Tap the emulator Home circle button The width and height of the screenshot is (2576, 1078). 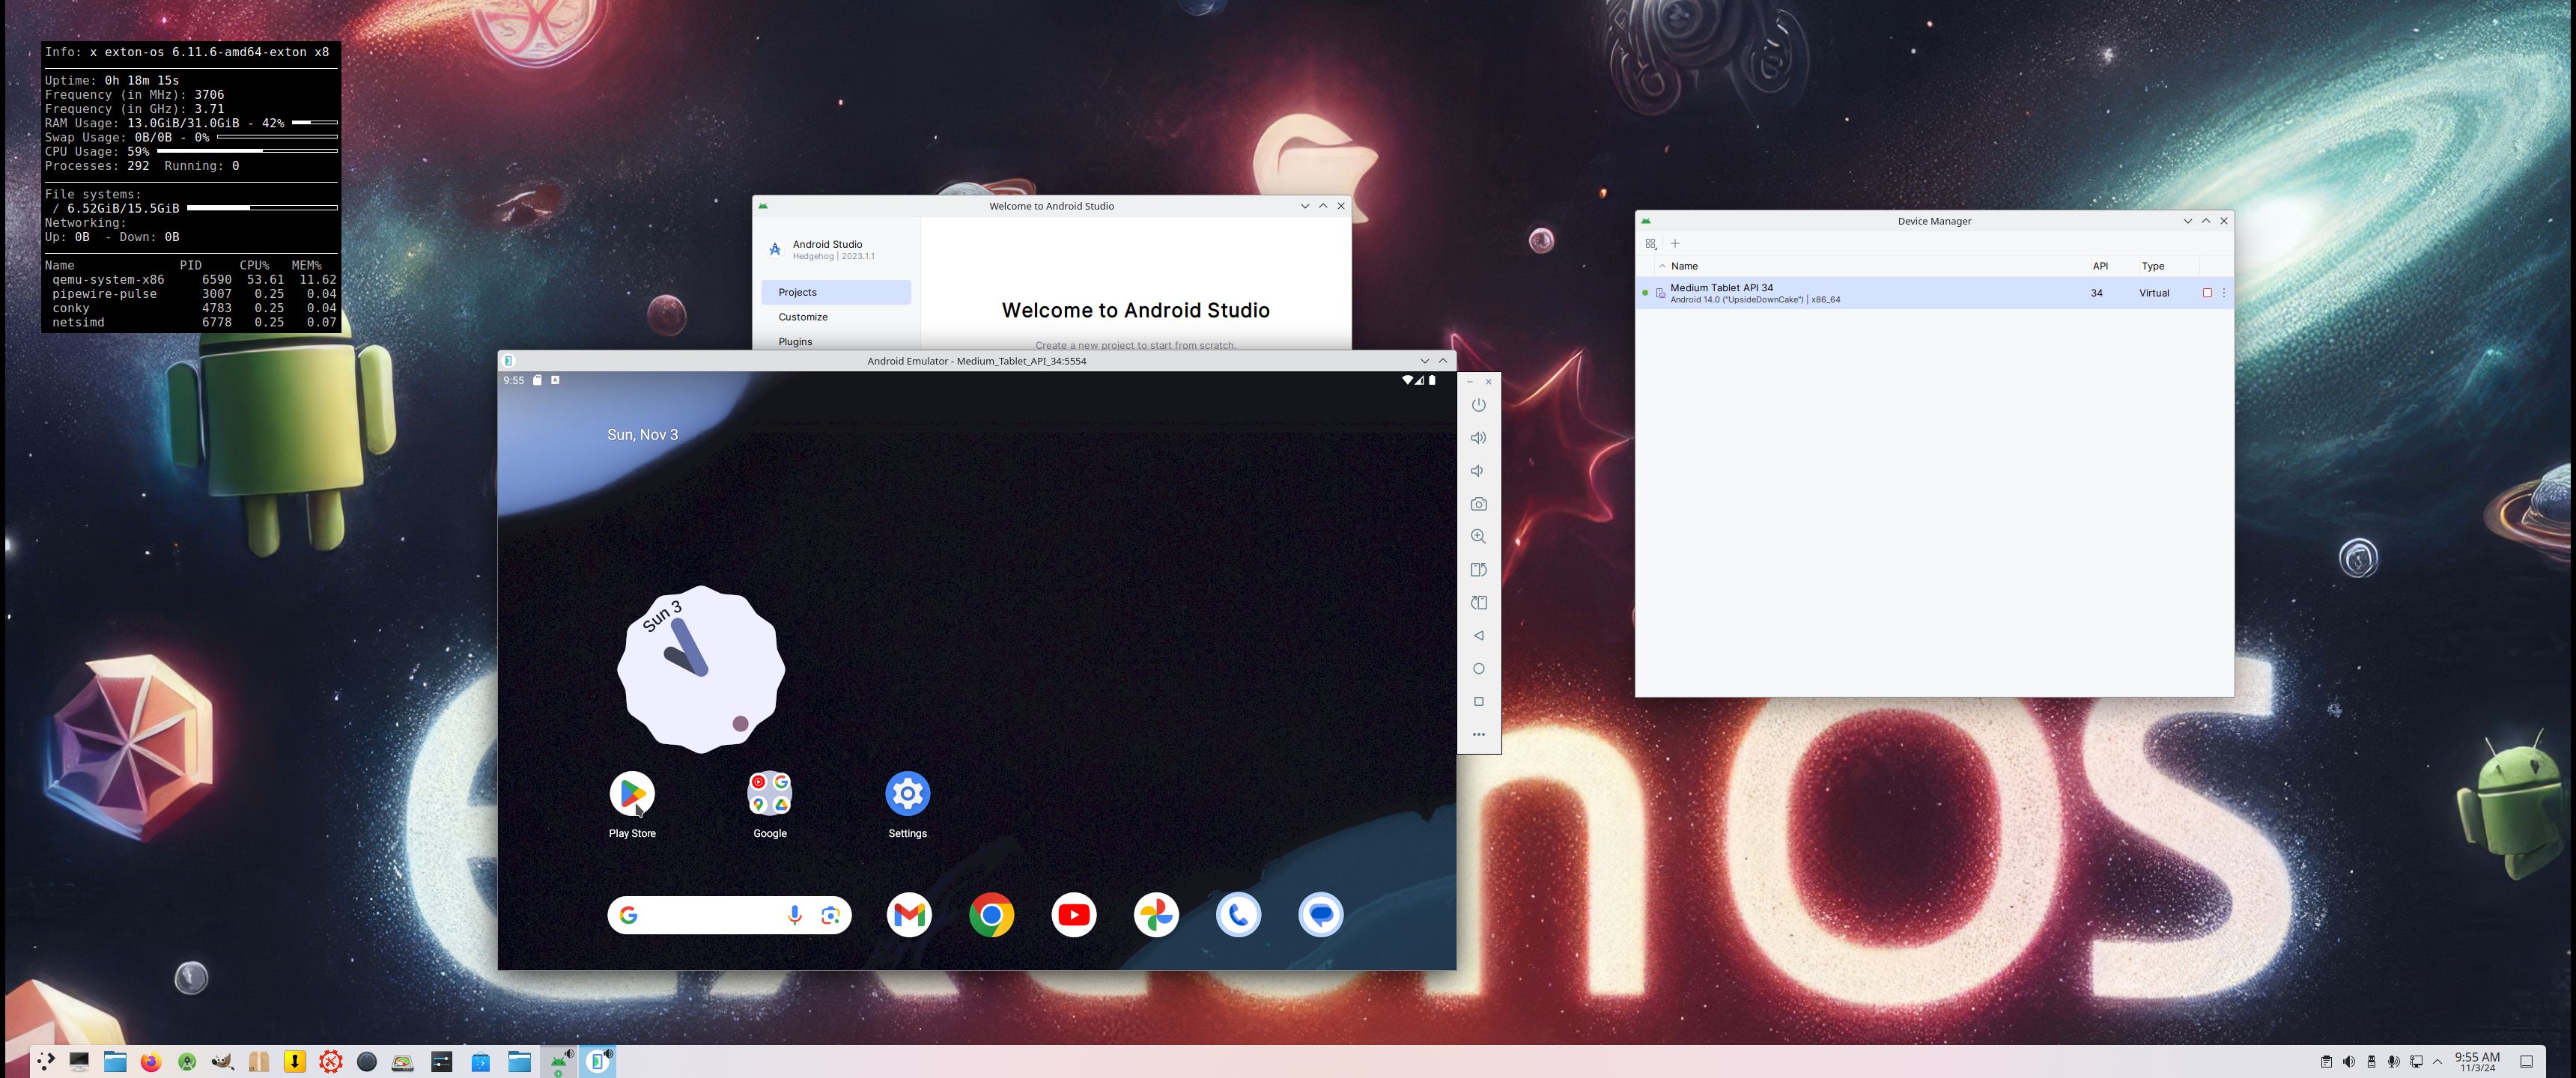click(1478, 669)
